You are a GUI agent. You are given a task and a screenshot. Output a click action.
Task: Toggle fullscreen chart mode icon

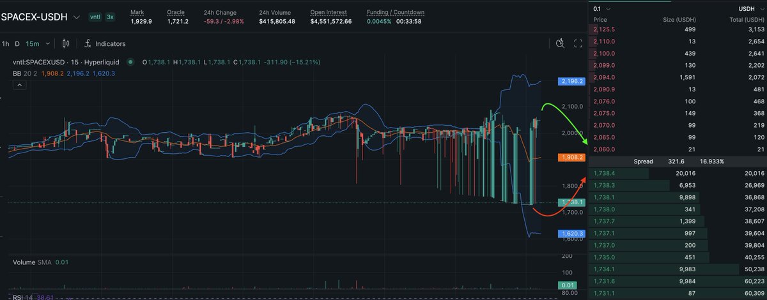pos(578,43)
